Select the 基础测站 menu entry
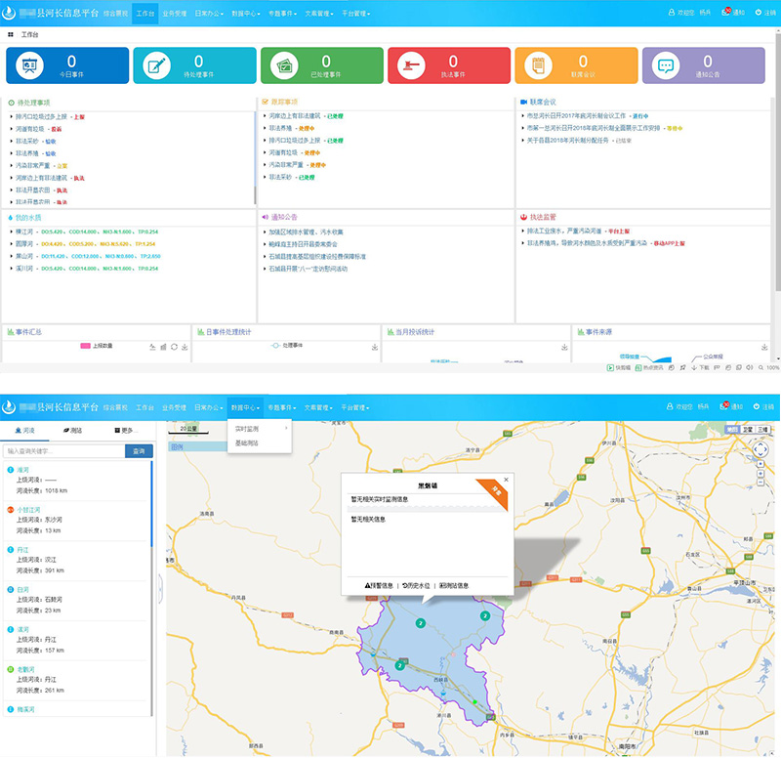Screen dimensions: 781x758 [x=248, y=443]
